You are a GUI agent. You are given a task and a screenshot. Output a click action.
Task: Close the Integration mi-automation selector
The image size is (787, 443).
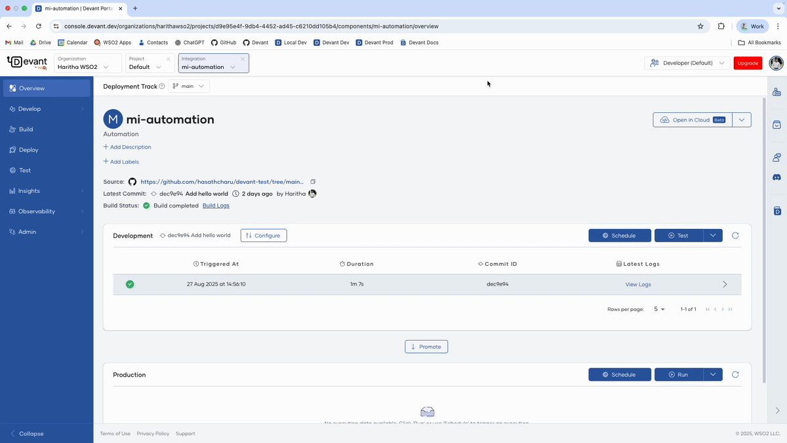[x=243, y=59]
